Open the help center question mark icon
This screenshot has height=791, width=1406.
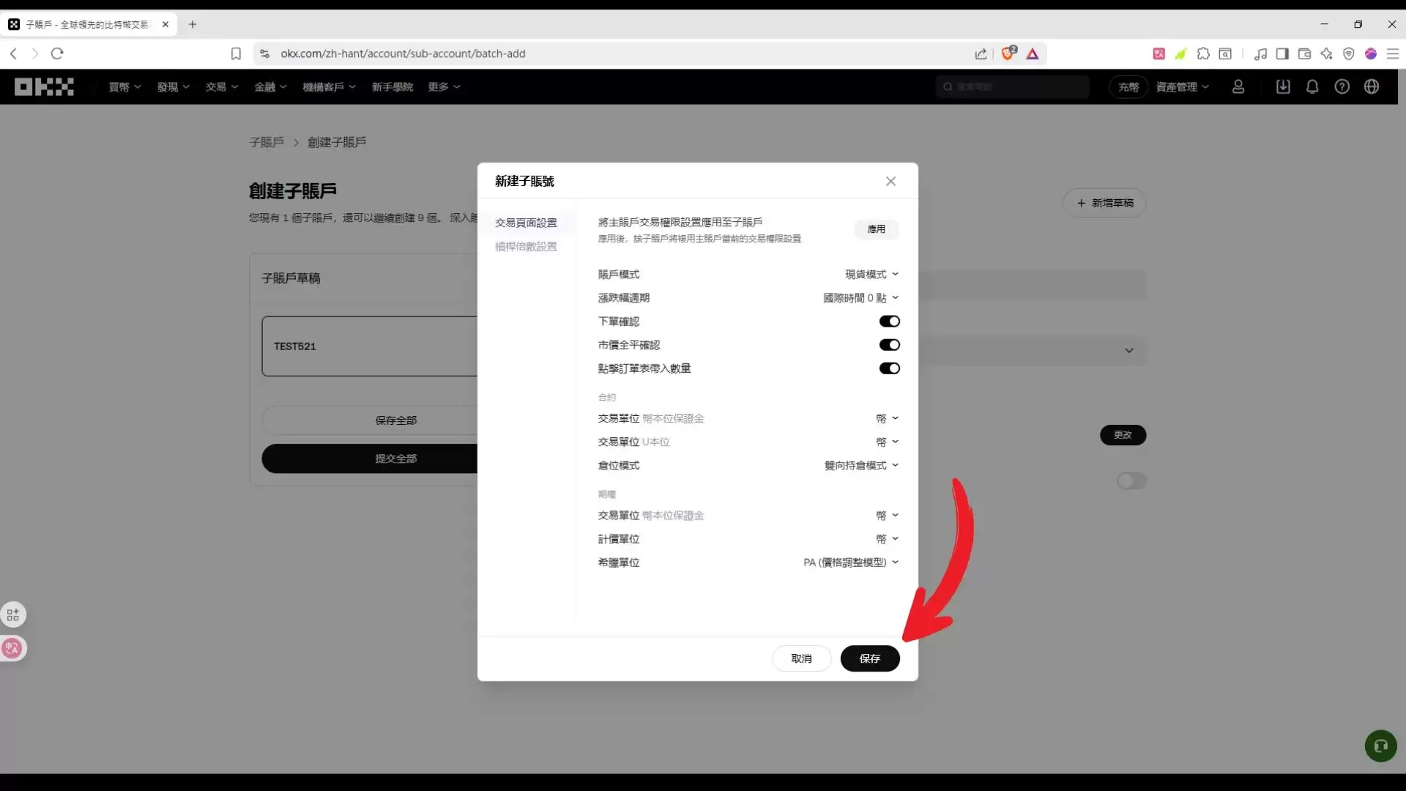[x=1342, y=86]
